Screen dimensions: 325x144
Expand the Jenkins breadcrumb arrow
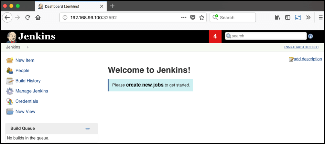coord(28,47)
